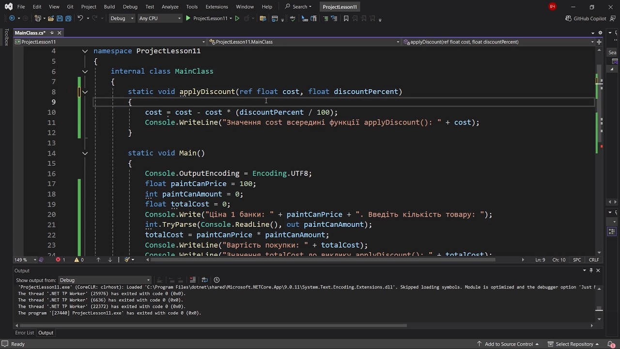Click the Save All icon
Image resolution: width=620 pixels, height=349 pixels.
(68, 18)
